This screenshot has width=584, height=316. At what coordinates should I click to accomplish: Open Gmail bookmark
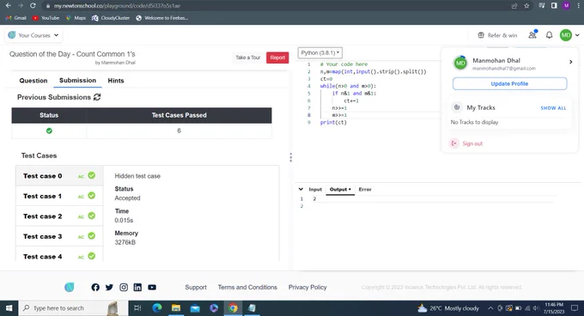click(16, 18)
